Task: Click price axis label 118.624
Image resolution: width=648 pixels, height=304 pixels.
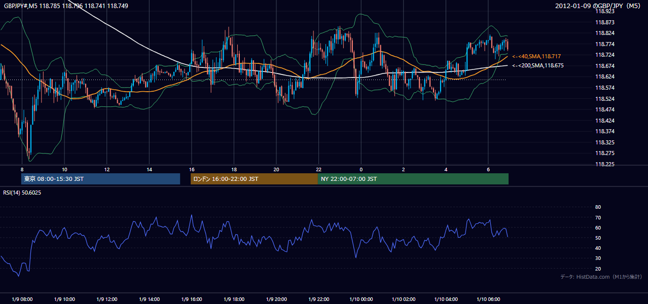Action: pos(605,77)
